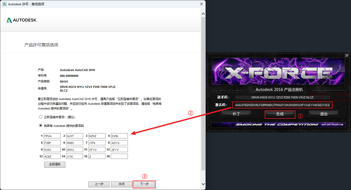Click the 产品密钥: label
The image size is (351, 190).
44,82
